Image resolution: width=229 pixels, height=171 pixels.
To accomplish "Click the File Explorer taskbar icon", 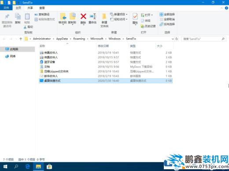I will pos(38,167).
